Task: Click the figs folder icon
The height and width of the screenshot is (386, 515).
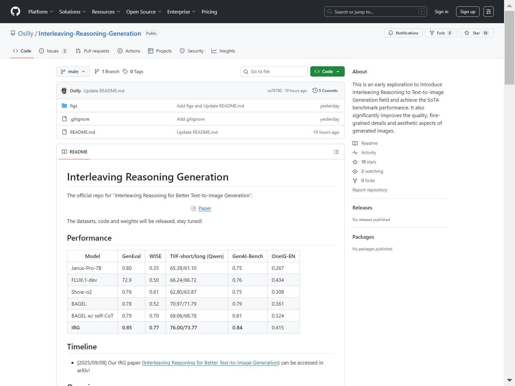Action: (64, 106)
